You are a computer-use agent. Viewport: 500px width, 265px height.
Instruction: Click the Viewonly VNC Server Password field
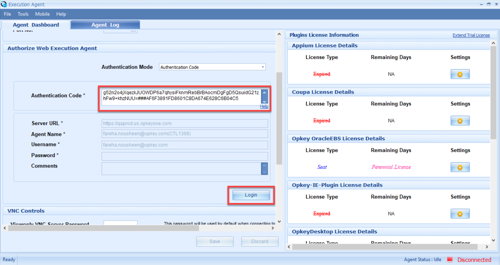tap(120, 223)
